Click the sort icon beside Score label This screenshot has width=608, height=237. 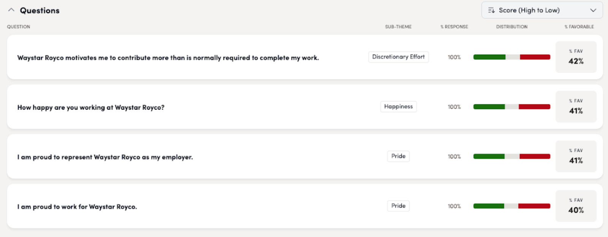pos(491,10)
